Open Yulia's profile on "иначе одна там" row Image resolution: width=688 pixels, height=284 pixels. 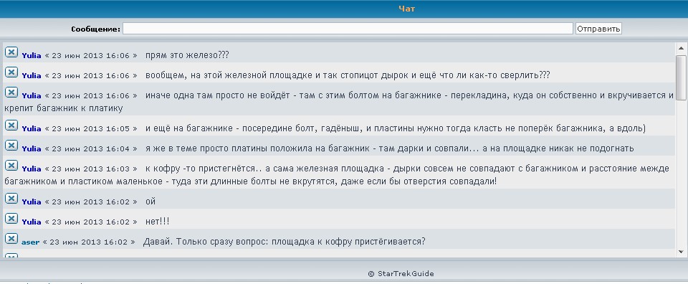(x=31, y=95)
